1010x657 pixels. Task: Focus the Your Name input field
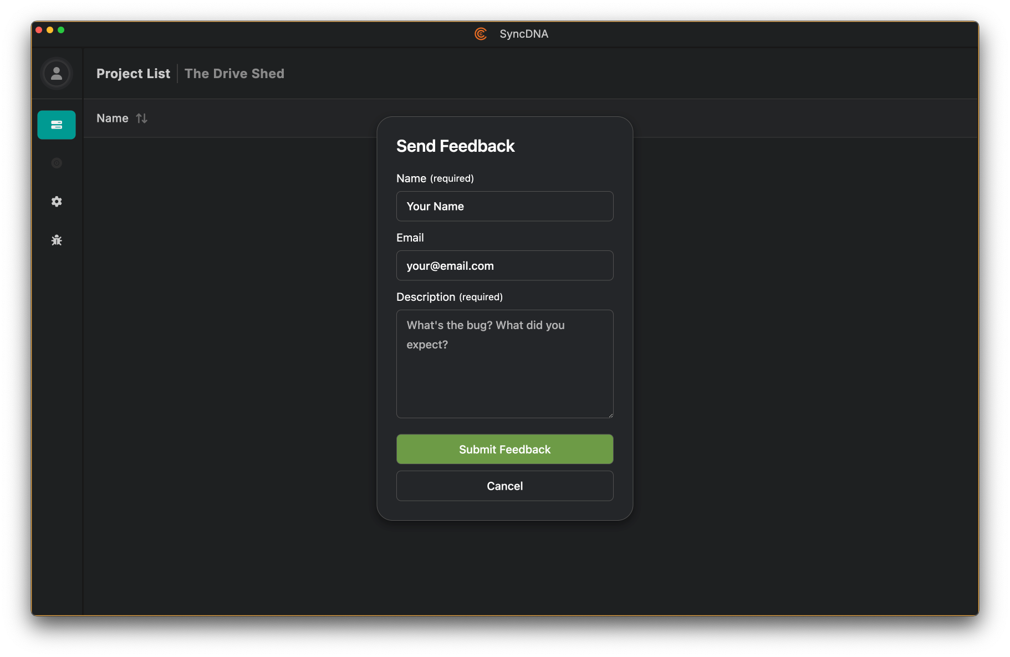click(x=504, y=206)
